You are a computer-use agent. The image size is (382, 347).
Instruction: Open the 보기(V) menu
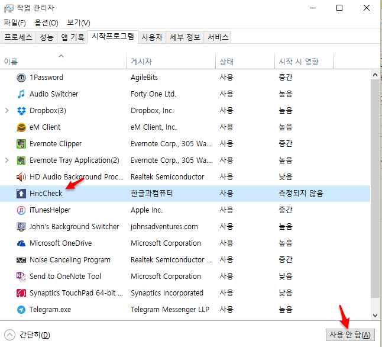[79, 23]
